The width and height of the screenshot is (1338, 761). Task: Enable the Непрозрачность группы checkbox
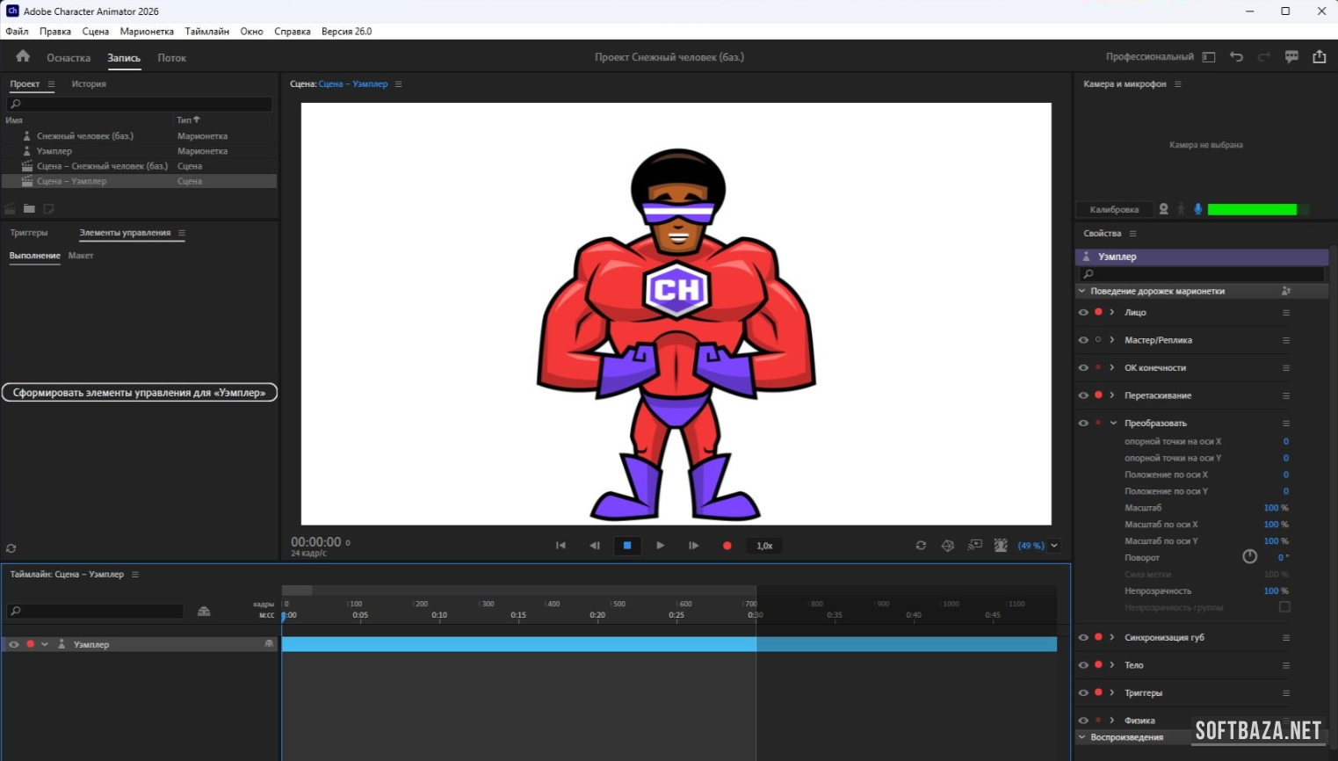(1284, 607)
